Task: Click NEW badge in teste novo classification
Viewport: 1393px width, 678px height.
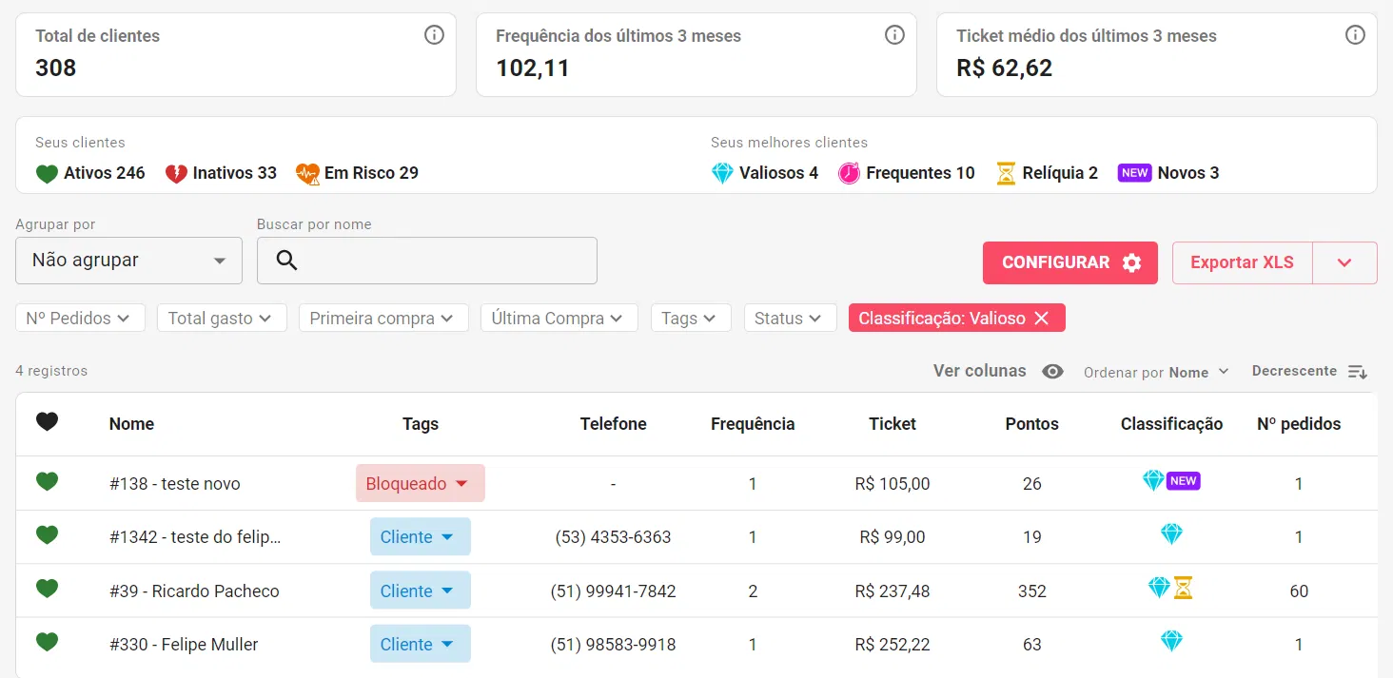Action: pyautogui.click(x=1184, y=481)
